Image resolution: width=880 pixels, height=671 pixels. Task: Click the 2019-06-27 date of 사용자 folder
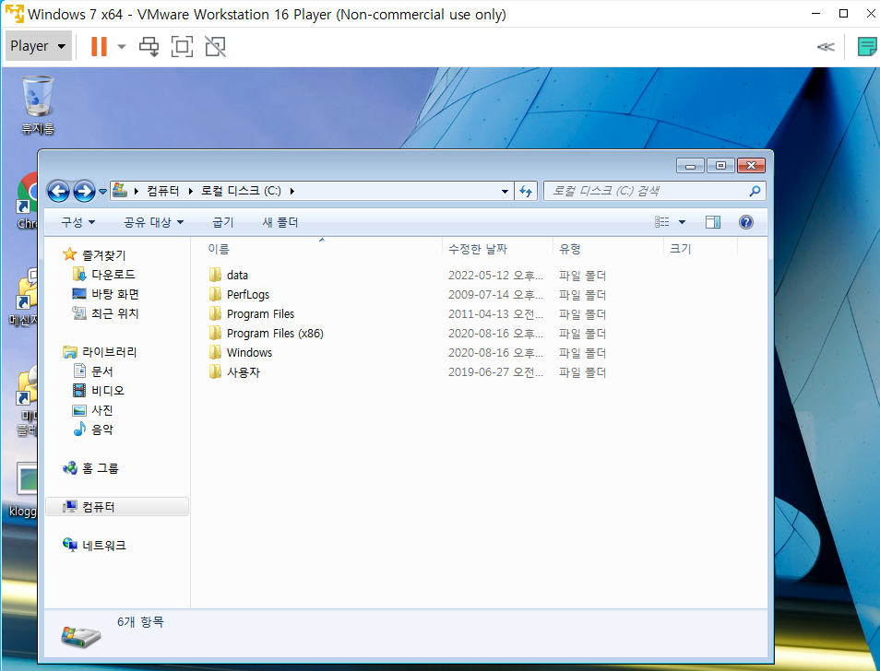click(x=495, y=372)
